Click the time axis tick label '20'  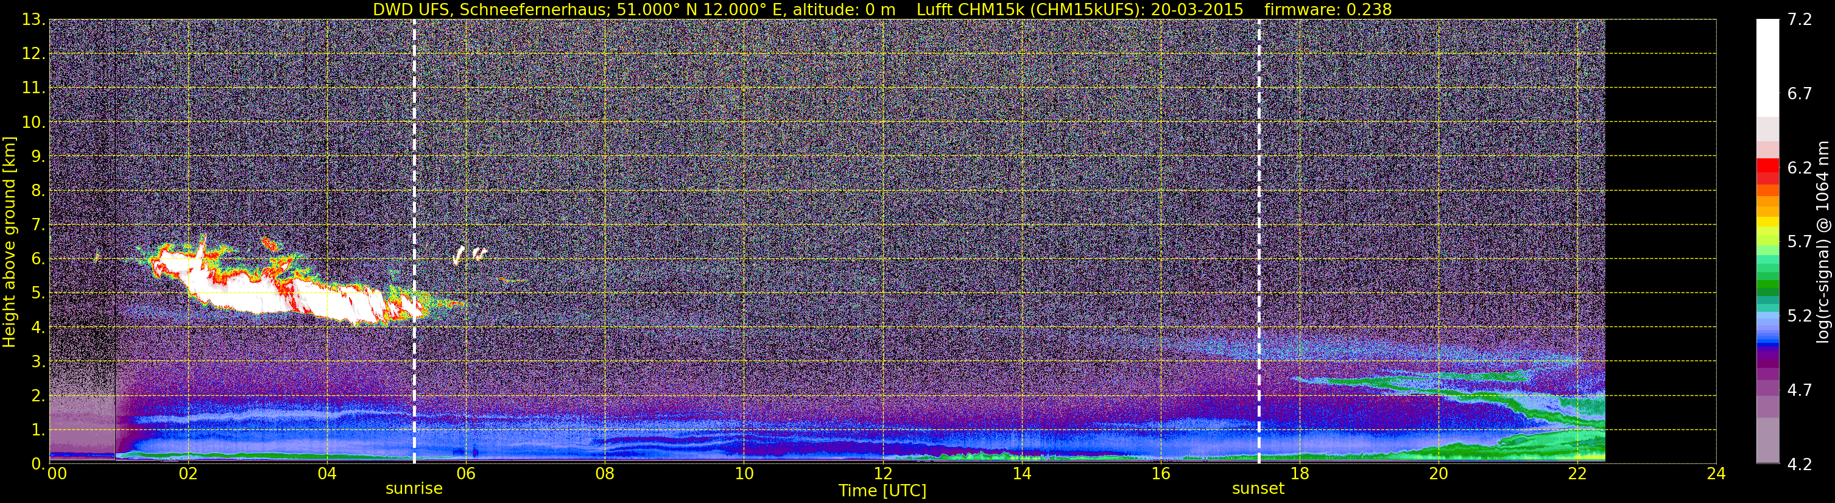pos(1439,474)
